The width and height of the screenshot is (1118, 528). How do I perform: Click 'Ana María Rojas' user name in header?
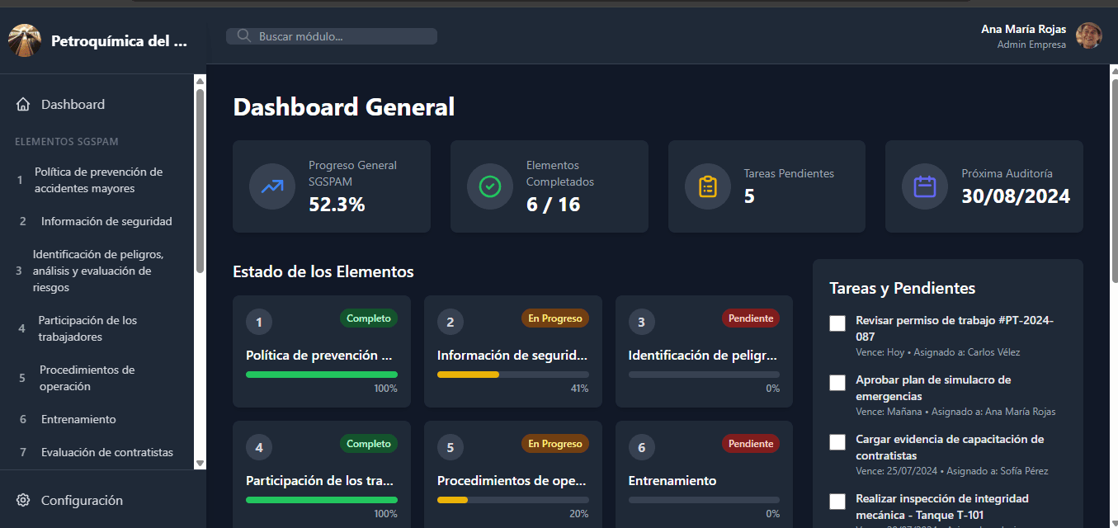(x=1023, y=29)
